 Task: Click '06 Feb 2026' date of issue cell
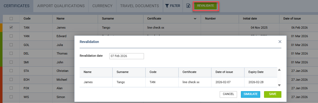coord(300,27)
